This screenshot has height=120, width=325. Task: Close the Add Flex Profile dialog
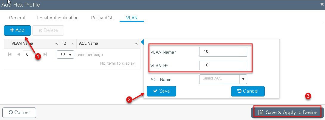322,4
